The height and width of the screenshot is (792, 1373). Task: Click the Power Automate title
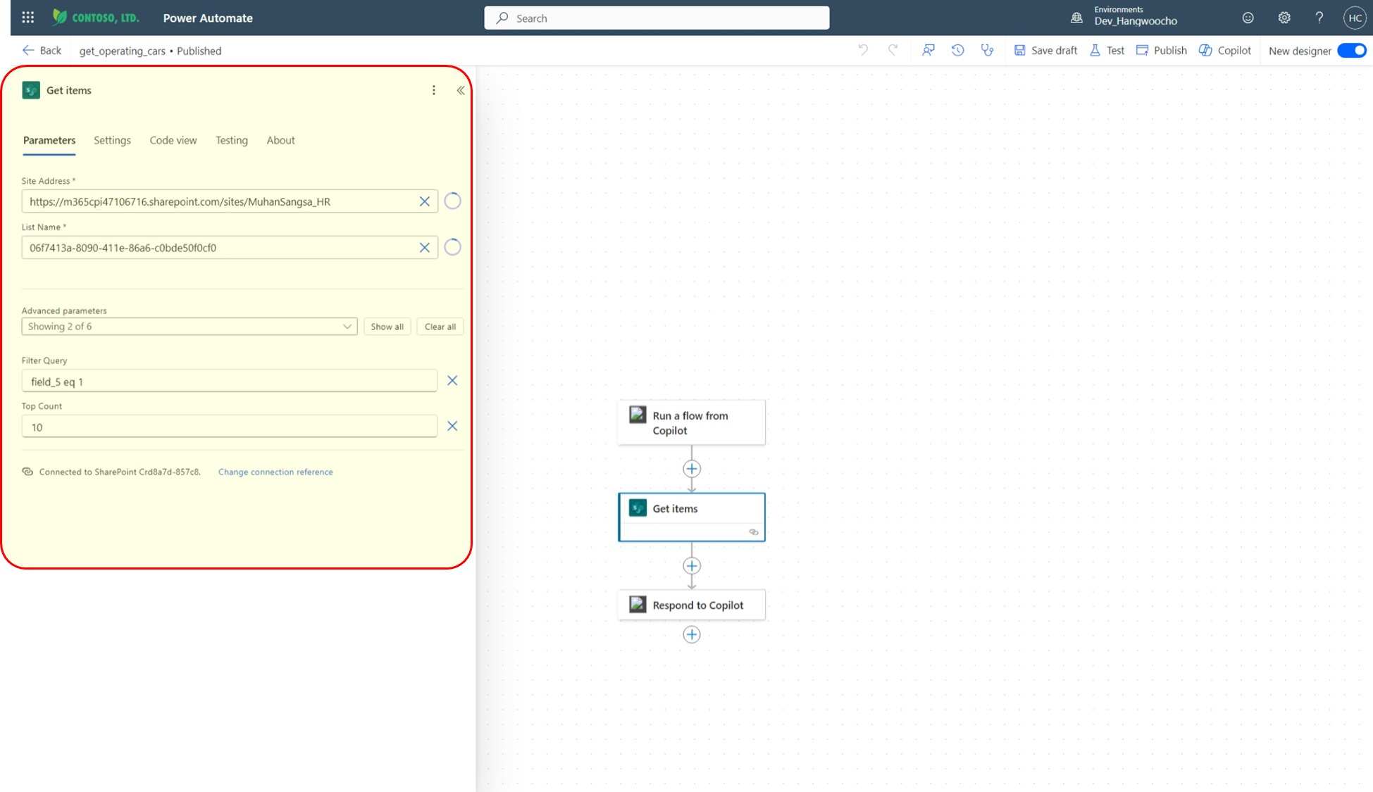point(208,18)
